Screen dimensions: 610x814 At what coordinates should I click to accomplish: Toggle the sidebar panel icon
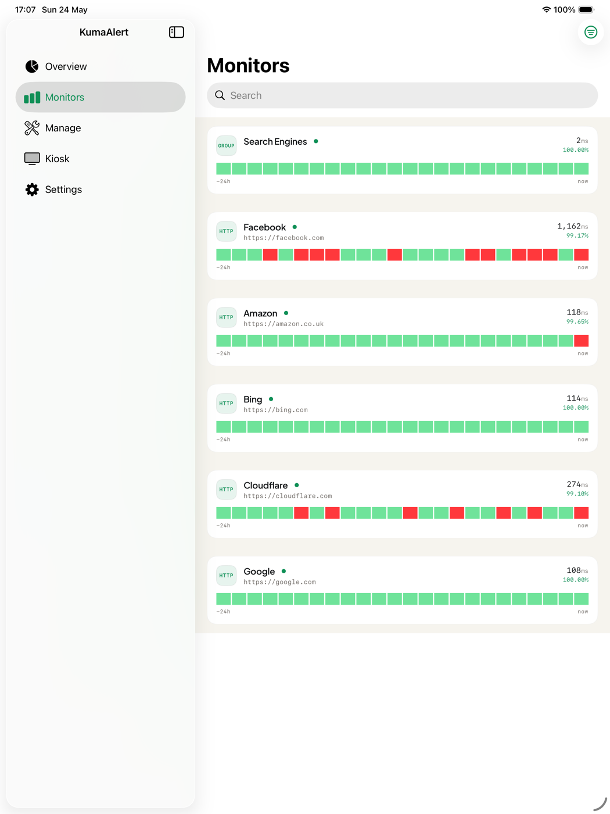click(177, 32)
